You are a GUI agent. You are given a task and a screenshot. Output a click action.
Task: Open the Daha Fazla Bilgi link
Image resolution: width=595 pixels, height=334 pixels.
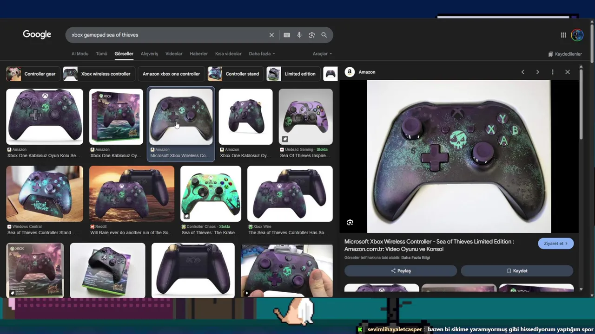[x=416, y=258]
